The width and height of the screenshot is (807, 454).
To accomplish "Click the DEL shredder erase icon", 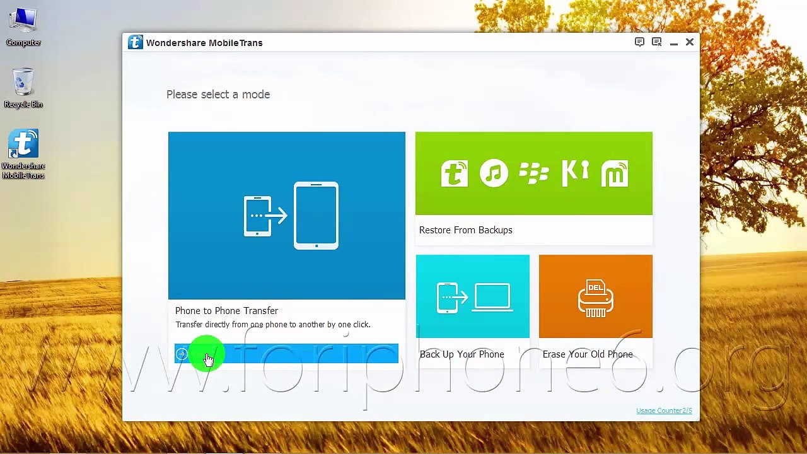I will pyautogui.click(x=596, y=300).
